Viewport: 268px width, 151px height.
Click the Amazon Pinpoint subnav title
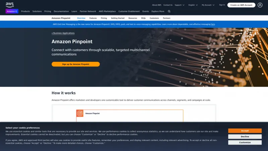coord(61,18)
